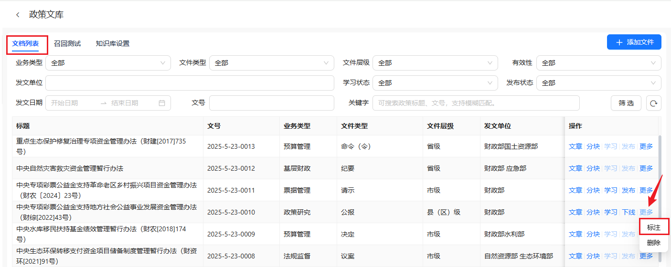Open the 文件层级 dropdown
The width and height of the screenshot is (671, 267).
tap(435, 63)
